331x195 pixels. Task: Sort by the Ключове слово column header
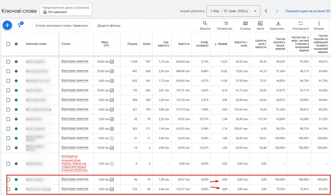[x=36, y=44]
